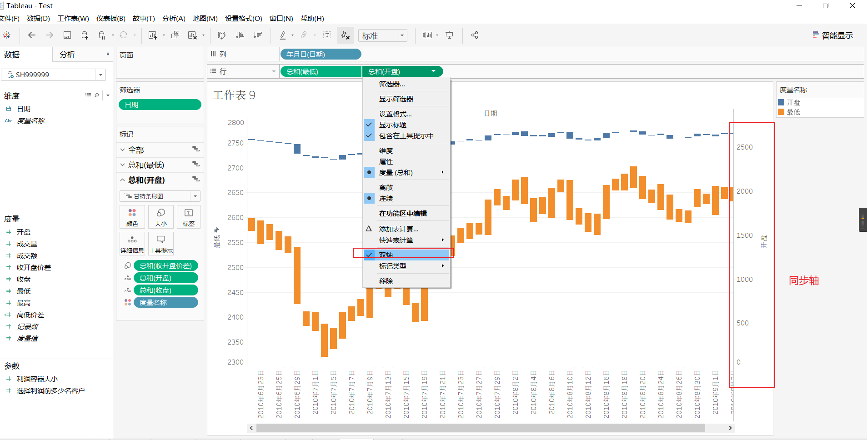The height and width of the screenshot is (440, 867).
Task: Click the 大小 size marks button
Action: [161, 217]
